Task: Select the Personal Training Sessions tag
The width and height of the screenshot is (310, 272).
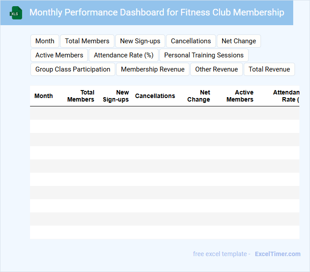Action: pos(204,55)
